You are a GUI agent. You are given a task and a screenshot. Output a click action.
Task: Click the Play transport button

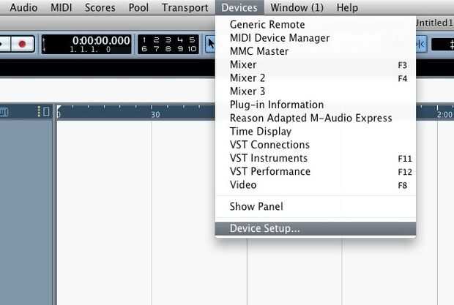(4, 44)
